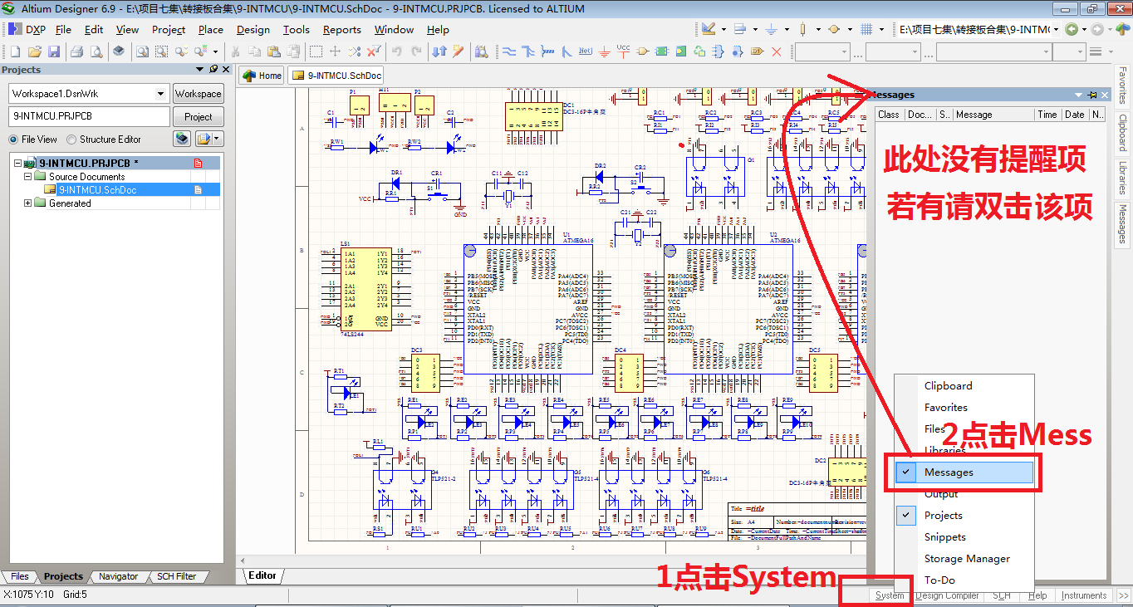Collapse the Source Documents folder
Viewport: 1133px width, 607px height.
[x=27, y=176]
